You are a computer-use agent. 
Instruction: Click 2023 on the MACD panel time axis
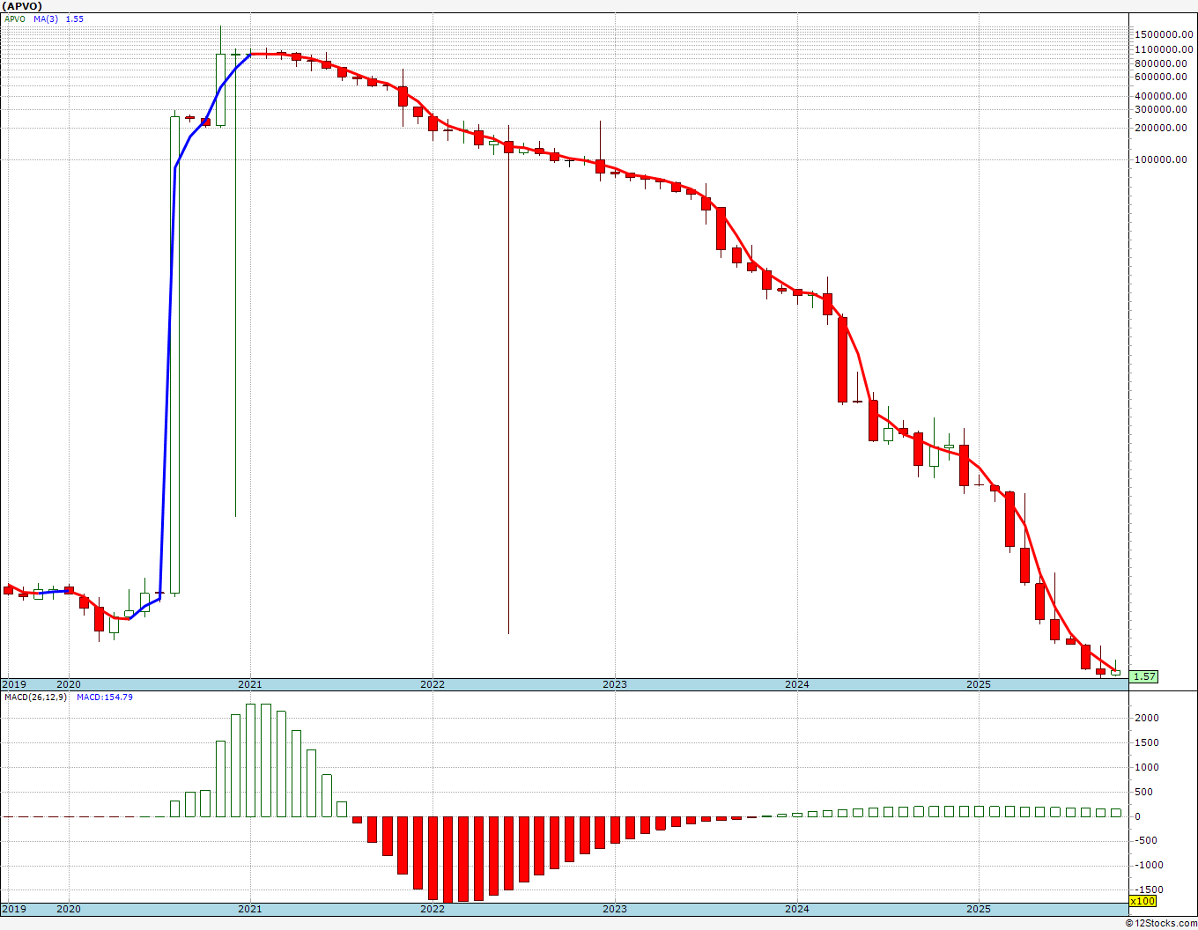point(615,908)
